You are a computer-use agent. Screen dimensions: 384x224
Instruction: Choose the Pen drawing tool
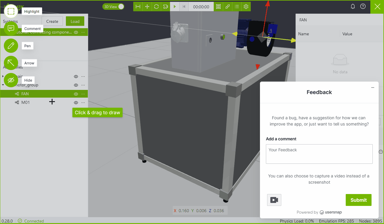point(11,46)
